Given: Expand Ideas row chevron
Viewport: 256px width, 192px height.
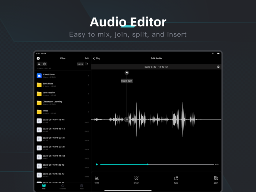Looking at the screenshot, I should point(88,112).
